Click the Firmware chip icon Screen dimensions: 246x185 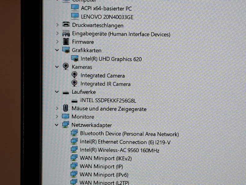click(66, 42)
